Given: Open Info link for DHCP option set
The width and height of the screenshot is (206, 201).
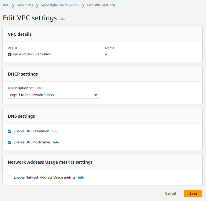Looking at the screenshot, I should point(39,88).
